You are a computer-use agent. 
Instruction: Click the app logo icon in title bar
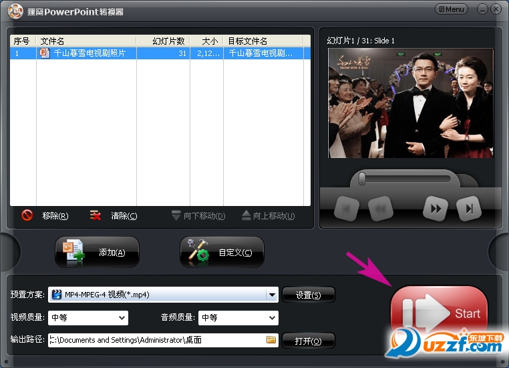(15, 11)
